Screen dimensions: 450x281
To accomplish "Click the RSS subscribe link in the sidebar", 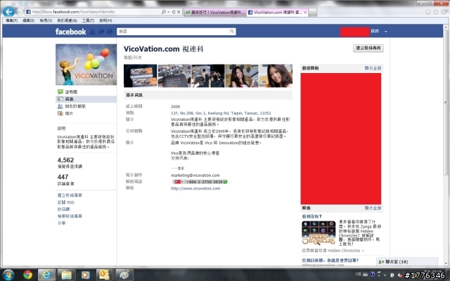I will pos(65,202).
